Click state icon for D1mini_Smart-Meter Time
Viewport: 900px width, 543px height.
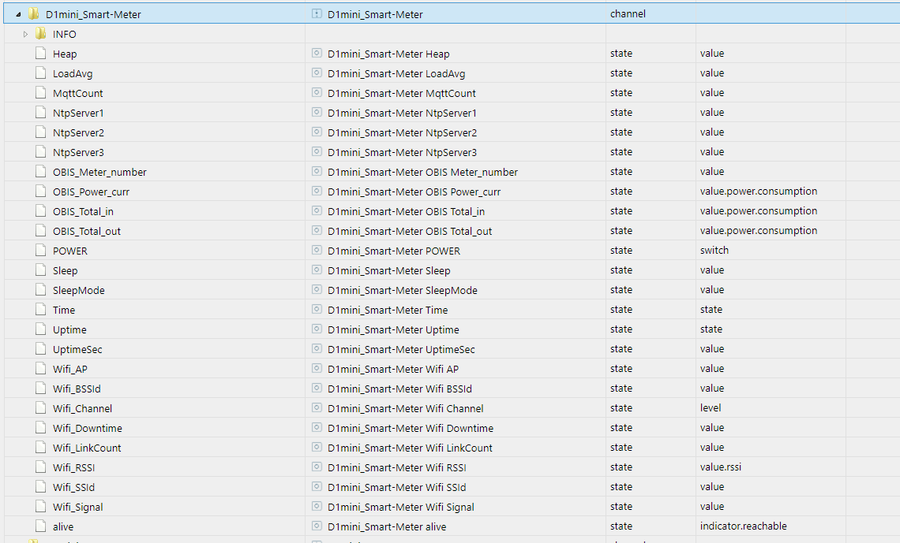(x=317, y=309)
